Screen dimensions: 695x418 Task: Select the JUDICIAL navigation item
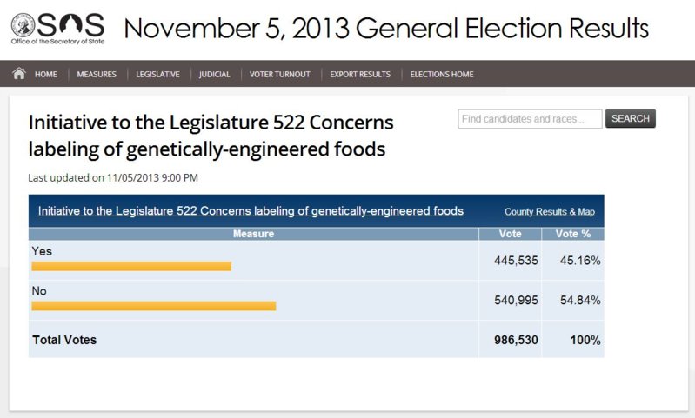[x=215, y=75]
